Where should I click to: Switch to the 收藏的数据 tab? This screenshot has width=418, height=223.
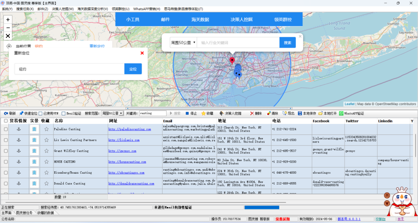click(x=45, y=213)
